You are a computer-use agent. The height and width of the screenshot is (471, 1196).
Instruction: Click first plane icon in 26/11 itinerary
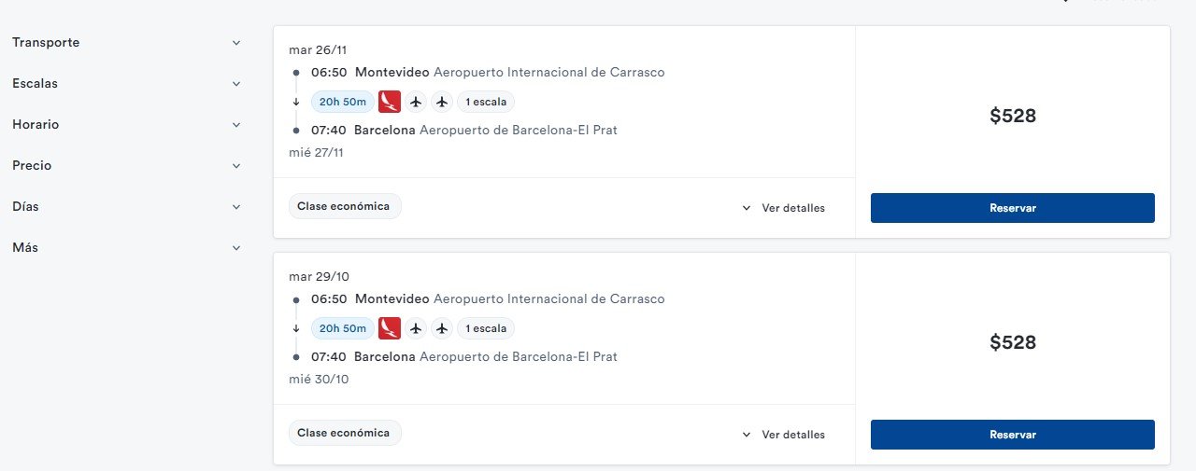[x=416, y=102]
